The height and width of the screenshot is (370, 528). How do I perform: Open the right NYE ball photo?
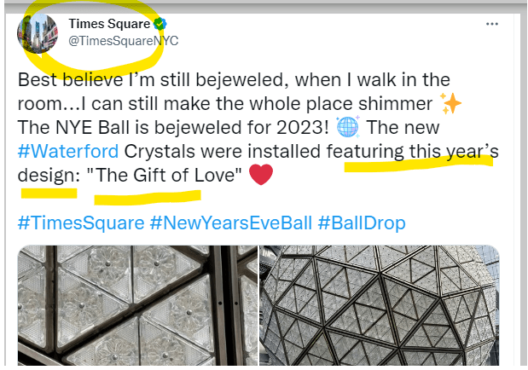click(x=380, y=308)
